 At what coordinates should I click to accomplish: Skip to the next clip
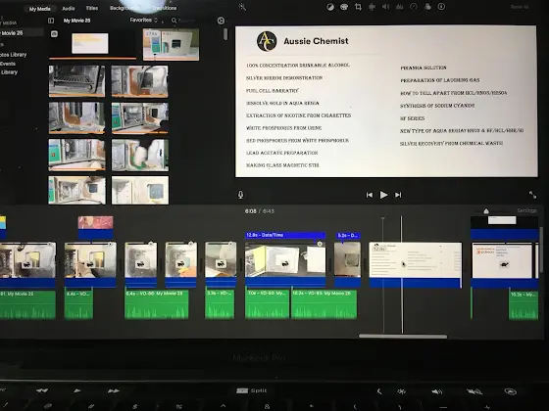(398, 195)
